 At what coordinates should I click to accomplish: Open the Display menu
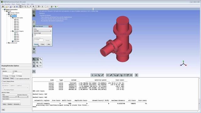pyautogui.click(x=18, y=4)
